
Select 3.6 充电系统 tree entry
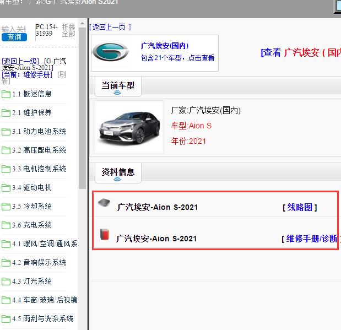[x=32, y=225]
